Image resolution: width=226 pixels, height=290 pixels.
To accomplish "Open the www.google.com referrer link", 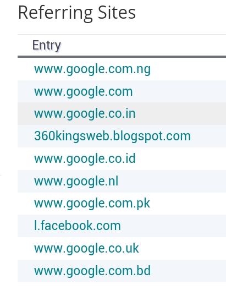I will pos(84,92).
